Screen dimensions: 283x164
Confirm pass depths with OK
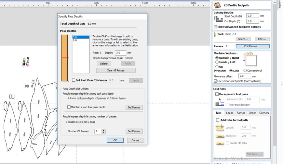pos(115,140)
